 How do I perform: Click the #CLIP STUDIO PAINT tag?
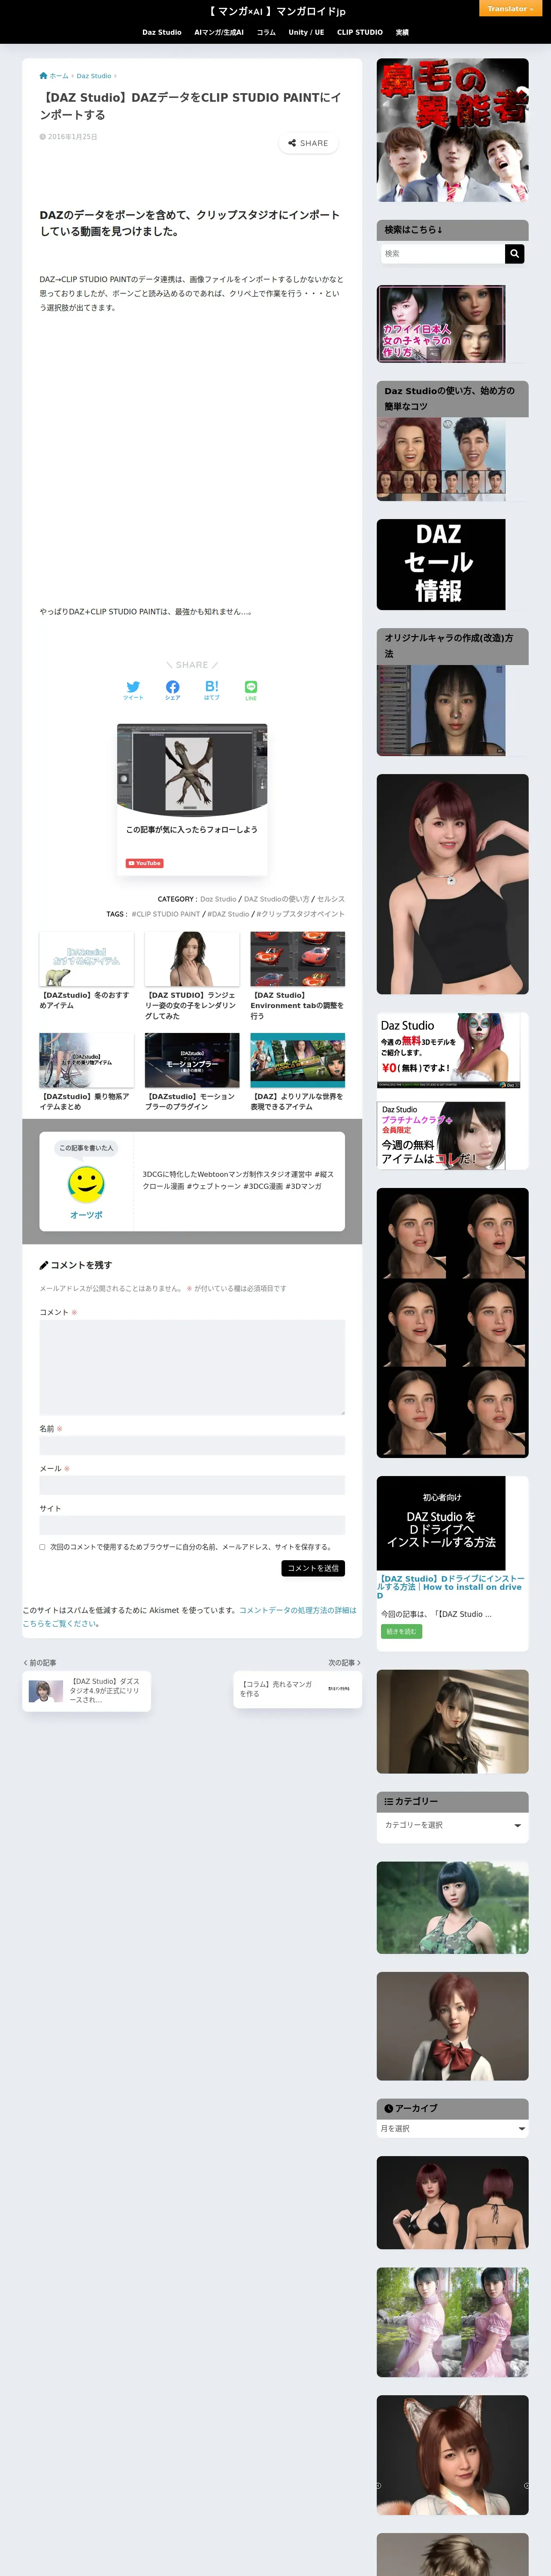click(x=166, y=914)
